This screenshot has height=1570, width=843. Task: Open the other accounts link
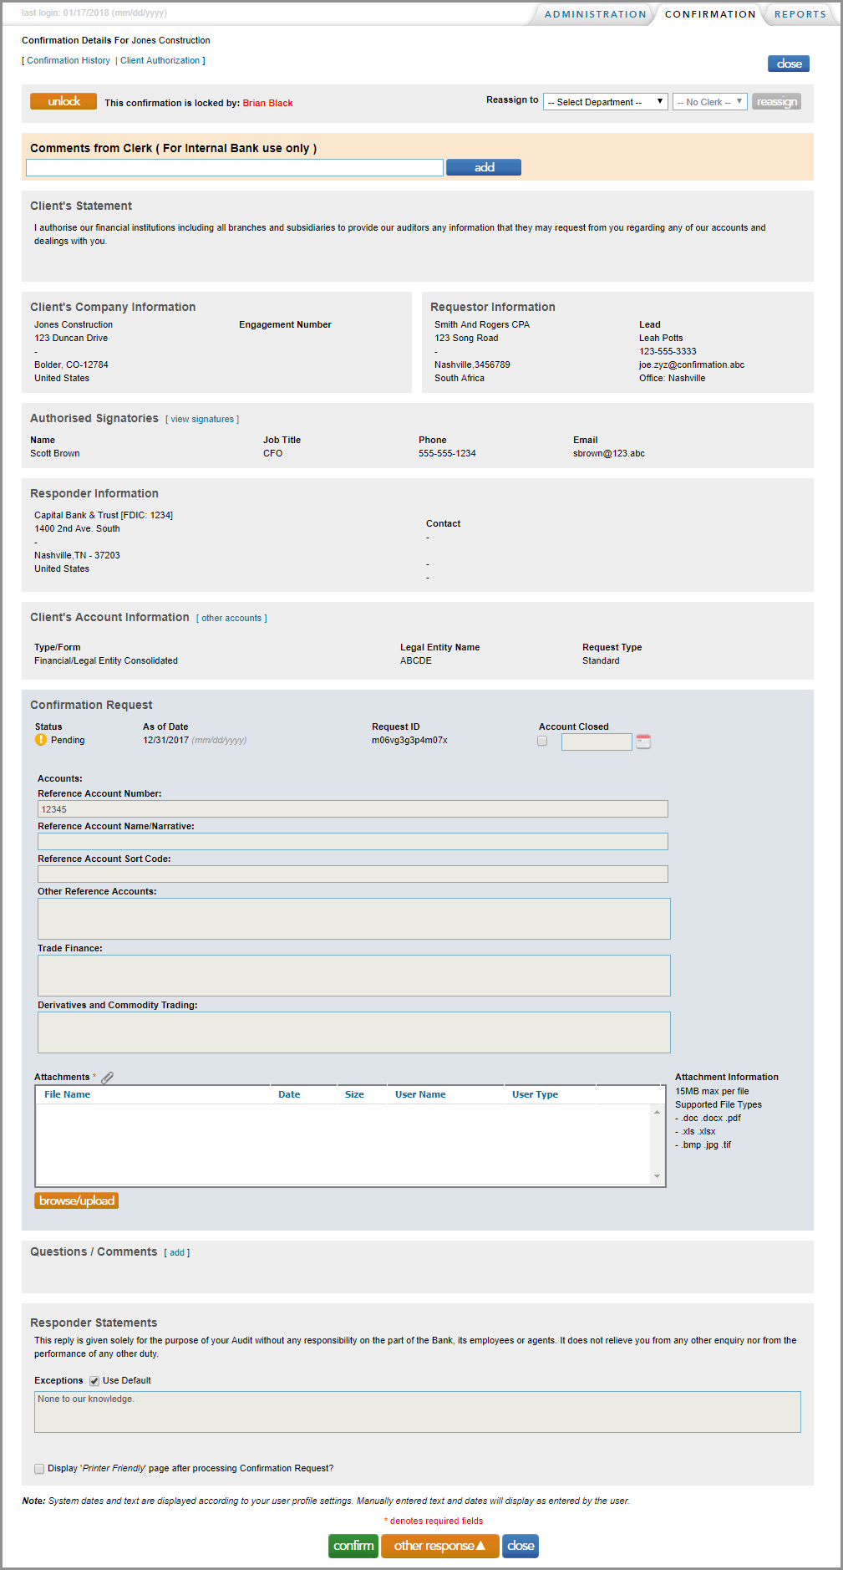click(231, 618)
